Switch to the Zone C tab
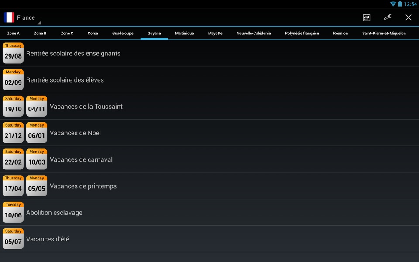Screen dimensions: 419x262 67,34
